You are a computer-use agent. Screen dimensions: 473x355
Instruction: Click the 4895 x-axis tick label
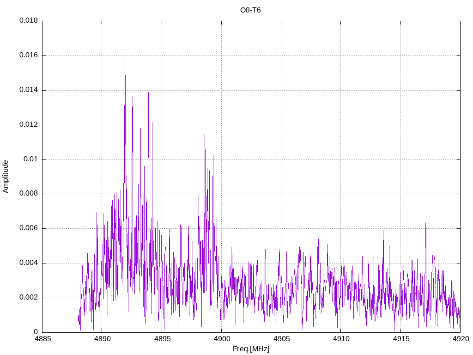click(x=162, y=339)
